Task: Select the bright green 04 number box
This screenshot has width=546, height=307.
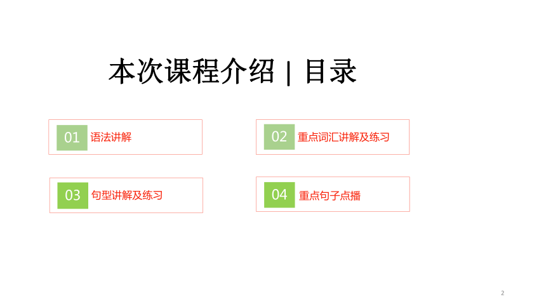Action: pos(279,195)
